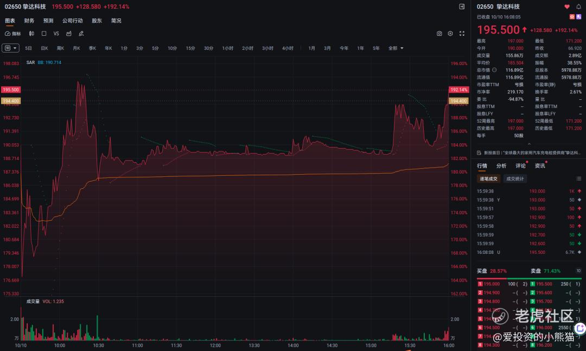Open the 指标 indicators tool
This screenshot has height=351, width=586.
12,34
